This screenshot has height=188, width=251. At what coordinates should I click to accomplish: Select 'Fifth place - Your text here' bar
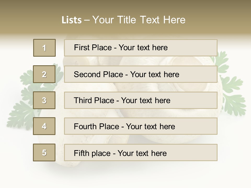pyautogui.click(x=141, y=153)
